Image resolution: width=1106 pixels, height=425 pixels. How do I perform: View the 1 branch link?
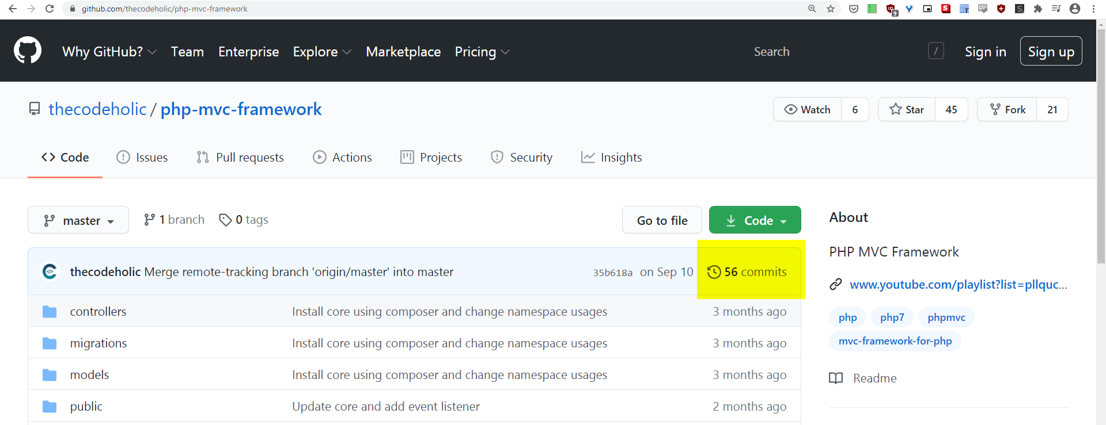174,220
